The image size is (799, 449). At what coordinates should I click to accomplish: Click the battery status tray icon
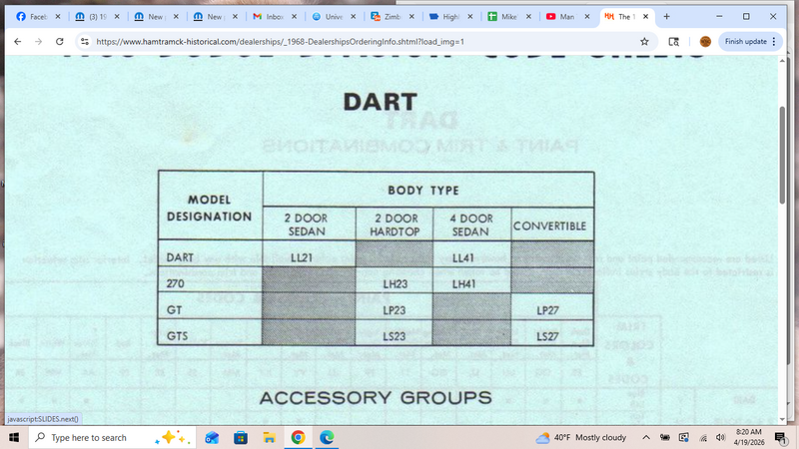pyautogui.click(x=665, y=437)
